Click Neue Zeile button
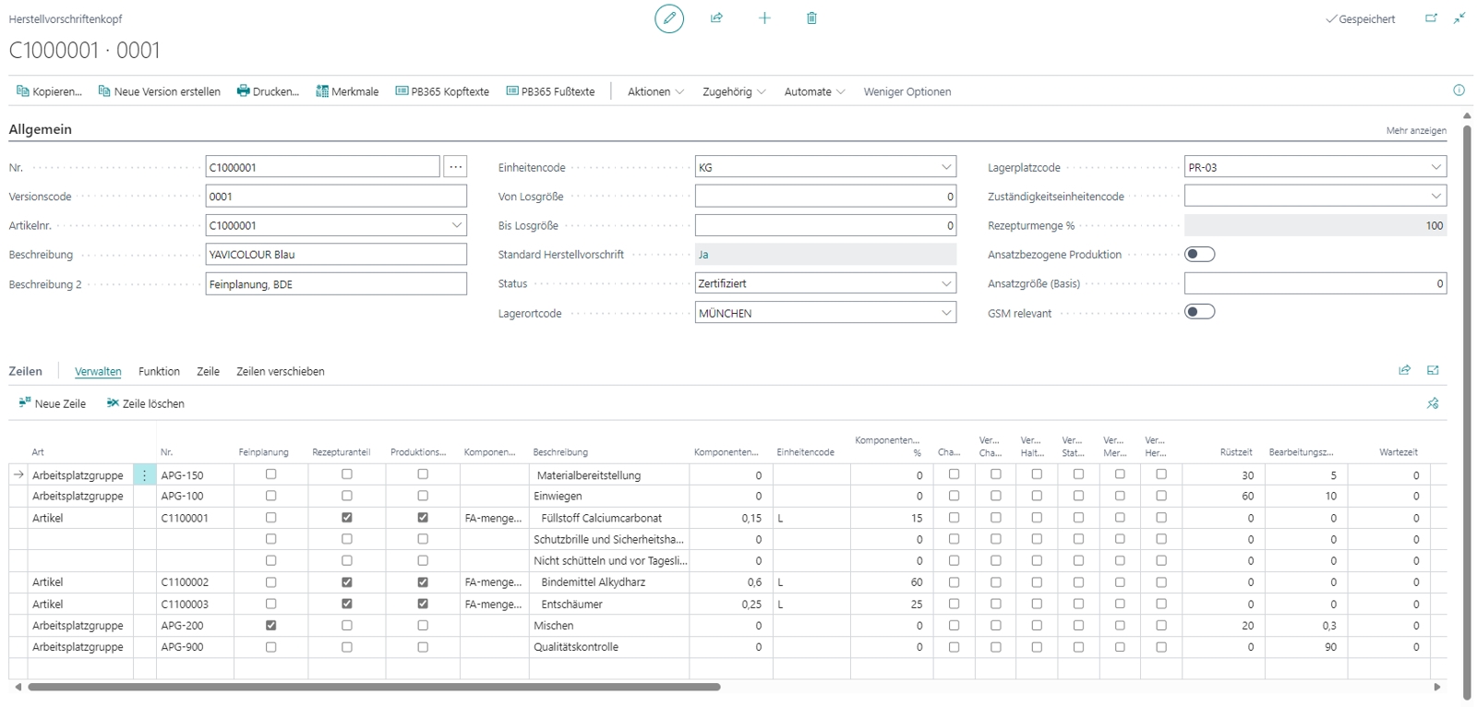1477x707 pixels. pyautogui.click(x=53, y=403)
